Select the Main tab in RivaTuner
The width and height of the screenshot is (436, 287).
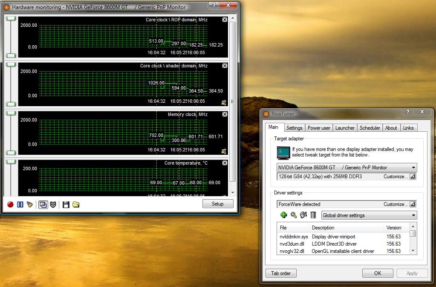[273, 127]
